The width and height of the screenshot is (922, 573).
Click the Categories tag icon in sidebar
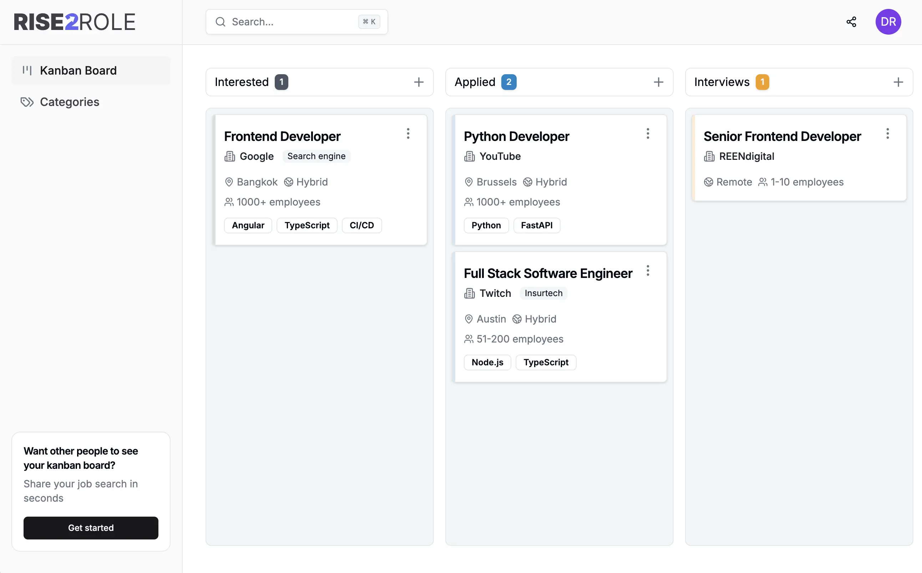coord(26,102)
